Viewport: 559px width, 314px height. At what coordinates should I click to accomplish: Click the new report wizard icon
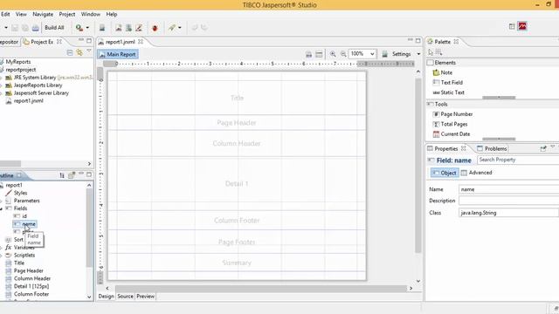(x=119, y=28)
